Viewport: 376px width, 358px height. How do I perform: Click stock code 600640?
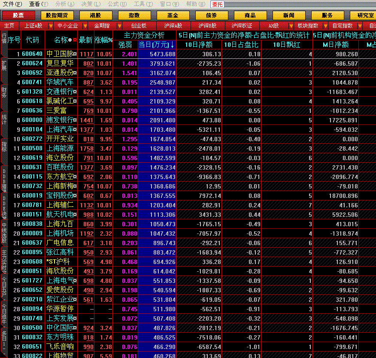click(32, 54)
